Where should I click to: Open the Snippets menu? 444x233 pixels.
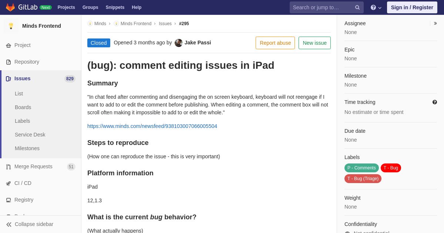pos(115,7)
